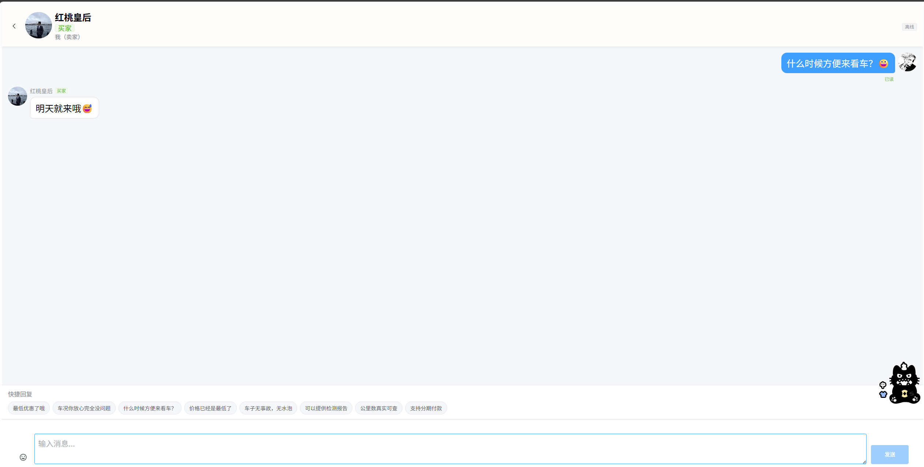Image resolution: width=924 pixels, height=467 pixels.
Task: Pick quick reply 价格已经是最低了
Action: tap(210, 408)
